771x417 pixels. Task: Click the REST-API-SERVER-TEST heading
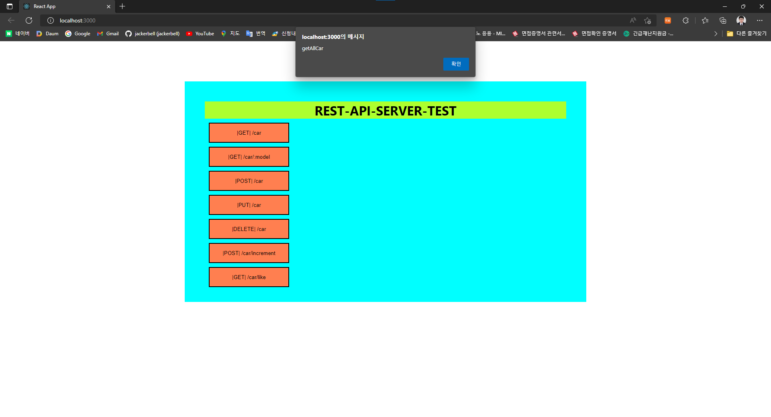[x=385, y=111]
